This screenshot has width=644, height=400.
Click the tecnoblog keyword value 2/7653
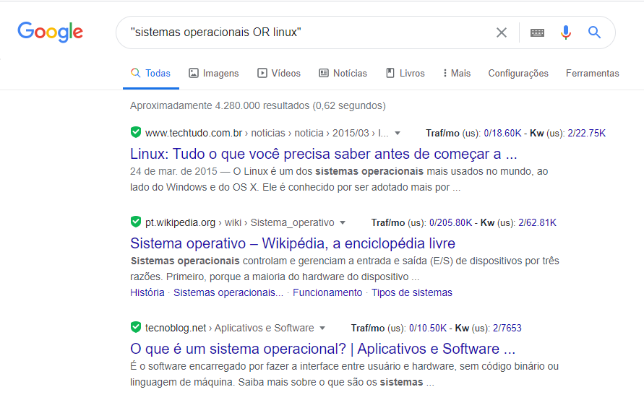(x=507, y=329)
